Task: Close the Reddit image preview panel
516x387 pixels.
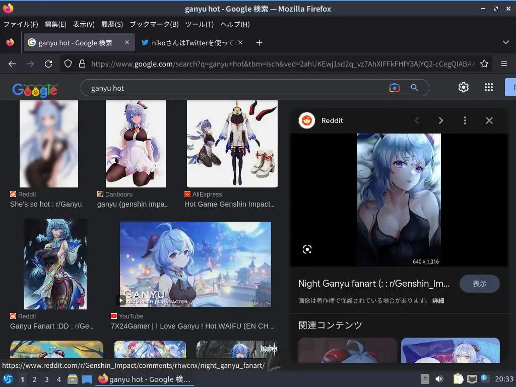Action: (x=489, y=120)
